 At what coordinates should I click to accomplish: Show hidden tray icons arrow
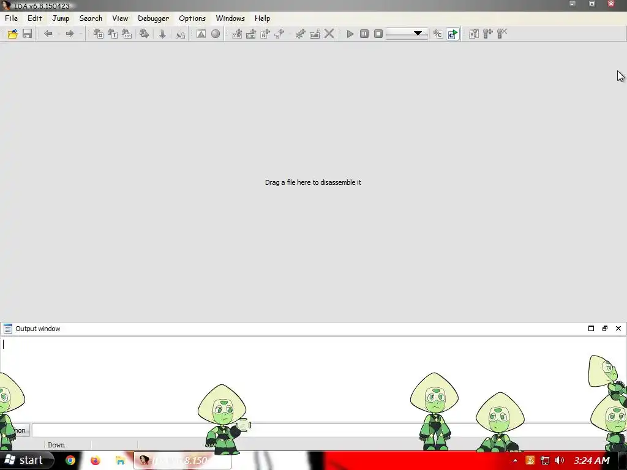[515, 461]
